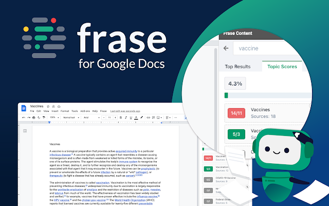This screenshot has height=206, width=329.
Task: Redo the last action
Action: (29, 117)
